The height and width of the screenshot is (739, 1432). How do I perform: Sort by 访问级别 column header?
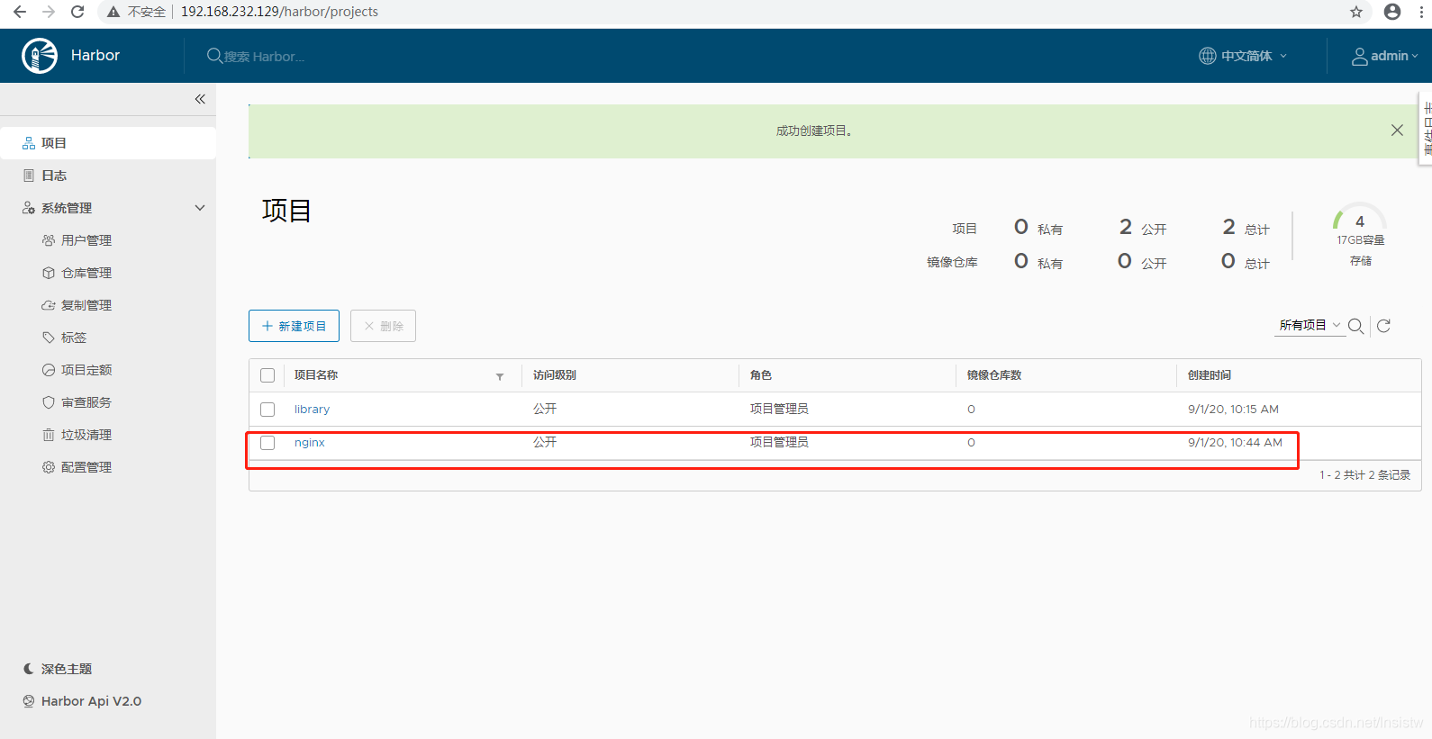[x=555, y=375]
